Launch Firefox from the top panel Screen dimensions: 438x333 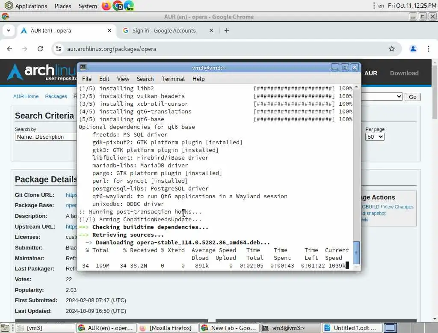point(106,6)
